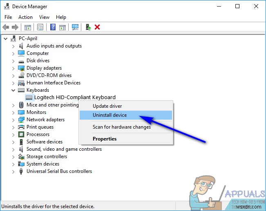266x211 pixels.
Task: Choose Scan for hardware changes menu entry
Action: point(126,127)
